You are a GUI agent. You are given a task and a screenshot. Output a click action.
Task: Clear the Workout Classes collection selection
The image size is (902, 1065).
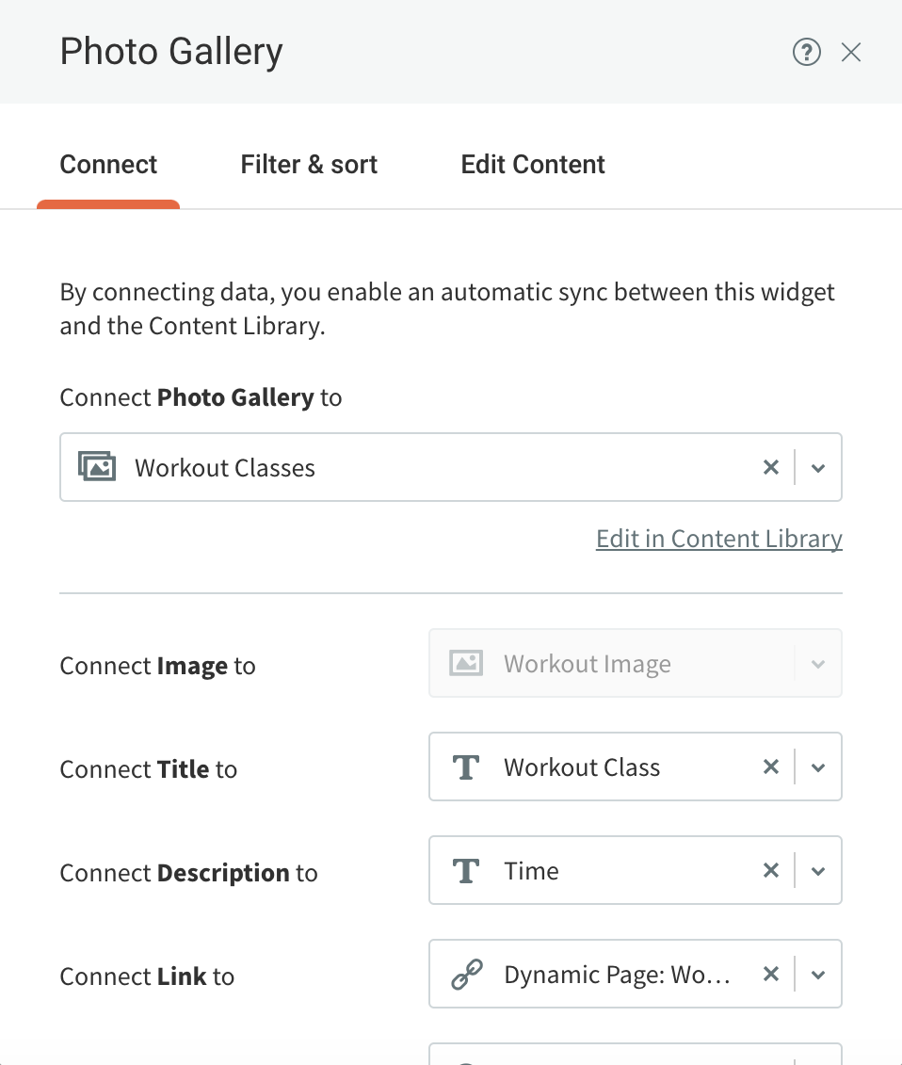(x=770, y=467)
